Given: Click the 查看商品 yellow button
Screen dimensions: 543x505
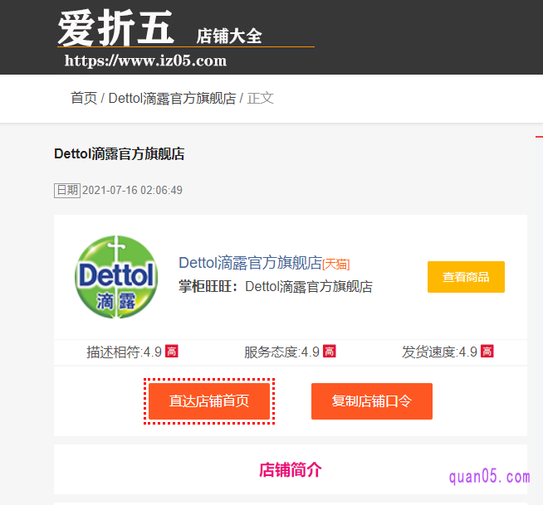Looking at the screenshot, I should click(x=466, y=277).
